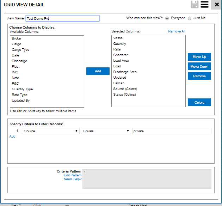Close the Grid View Detail dialog
Image resolution: width=222 pixels, height=206 pixels.
tap(216, 5)
